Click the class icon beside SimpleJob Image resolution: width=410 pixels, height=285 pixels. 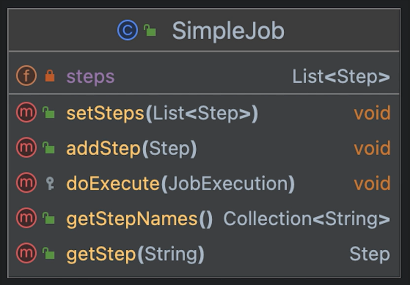point(127,31)
